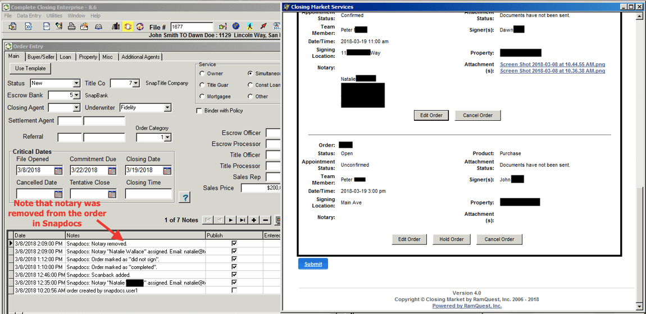The image size is (646, 314).
Task: Check Publish for 'order created by snapdocs.user1' note
Action: (234, 290)
